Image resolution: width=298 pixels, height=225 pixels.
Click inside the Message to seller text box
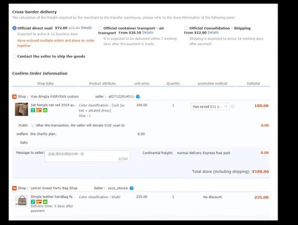[87, 156]
